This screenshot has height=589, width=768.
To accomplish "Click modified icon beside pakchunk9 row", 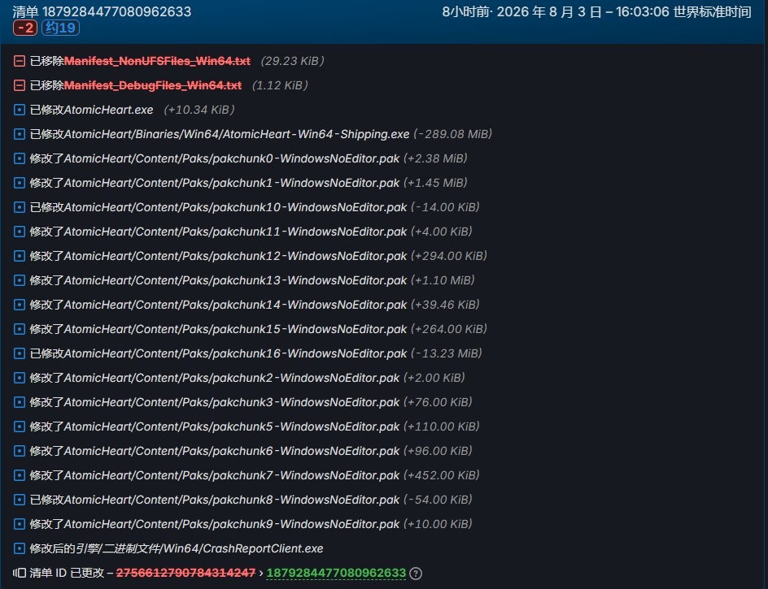I will (19, 524).
